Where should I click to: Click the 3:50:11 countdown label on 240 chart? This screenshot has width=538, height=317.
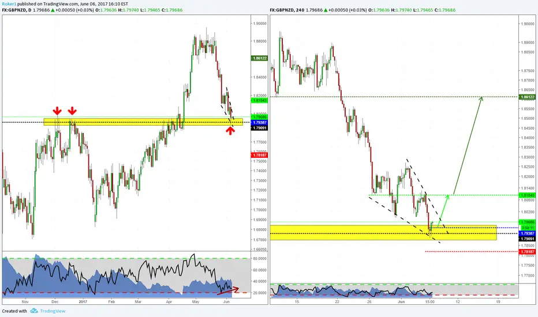(x=528, y=228)
